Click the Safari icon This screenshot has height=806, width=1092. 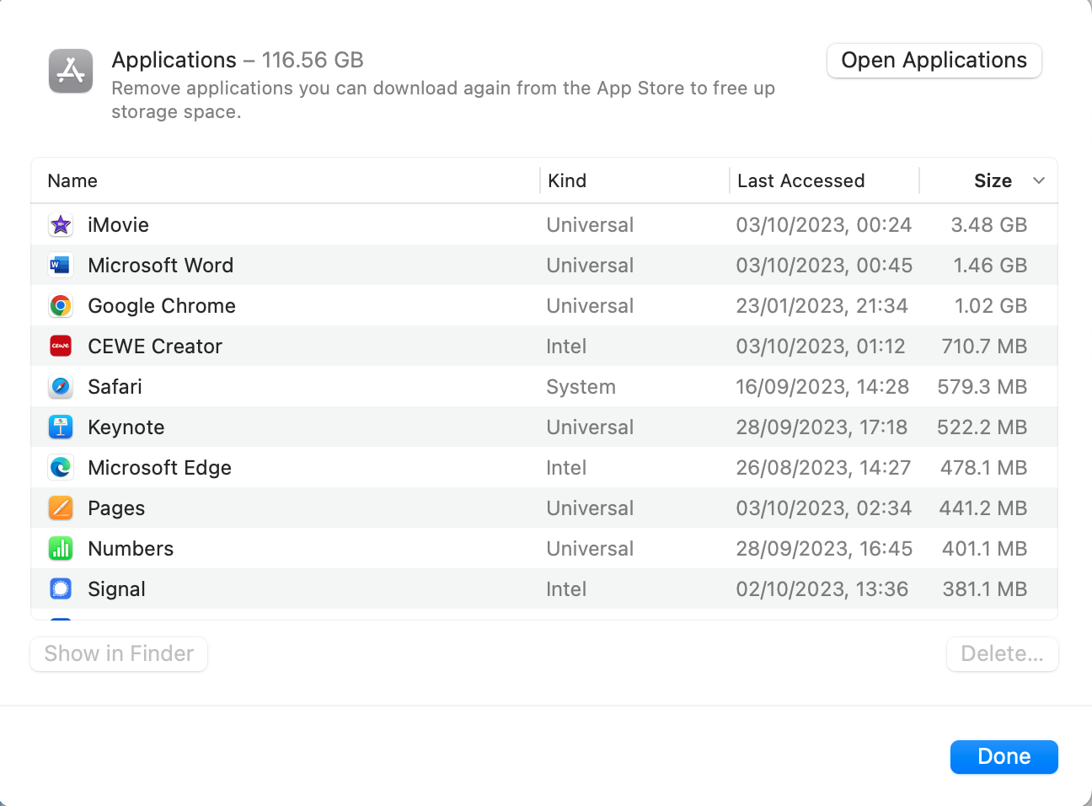coord(61,386)
